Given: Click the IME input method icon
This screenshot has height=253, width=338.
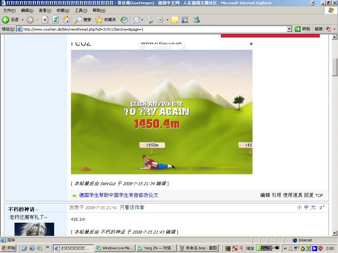Looking at the screenshot, I should (x=228, y=248).
